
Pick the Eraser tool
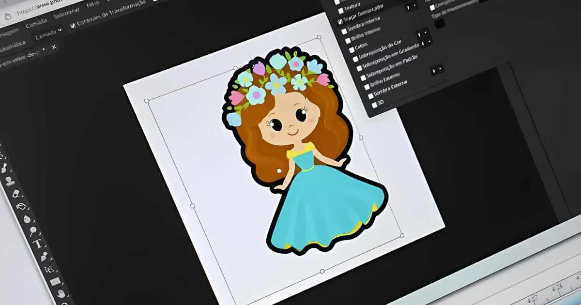(x=15, y=193)
